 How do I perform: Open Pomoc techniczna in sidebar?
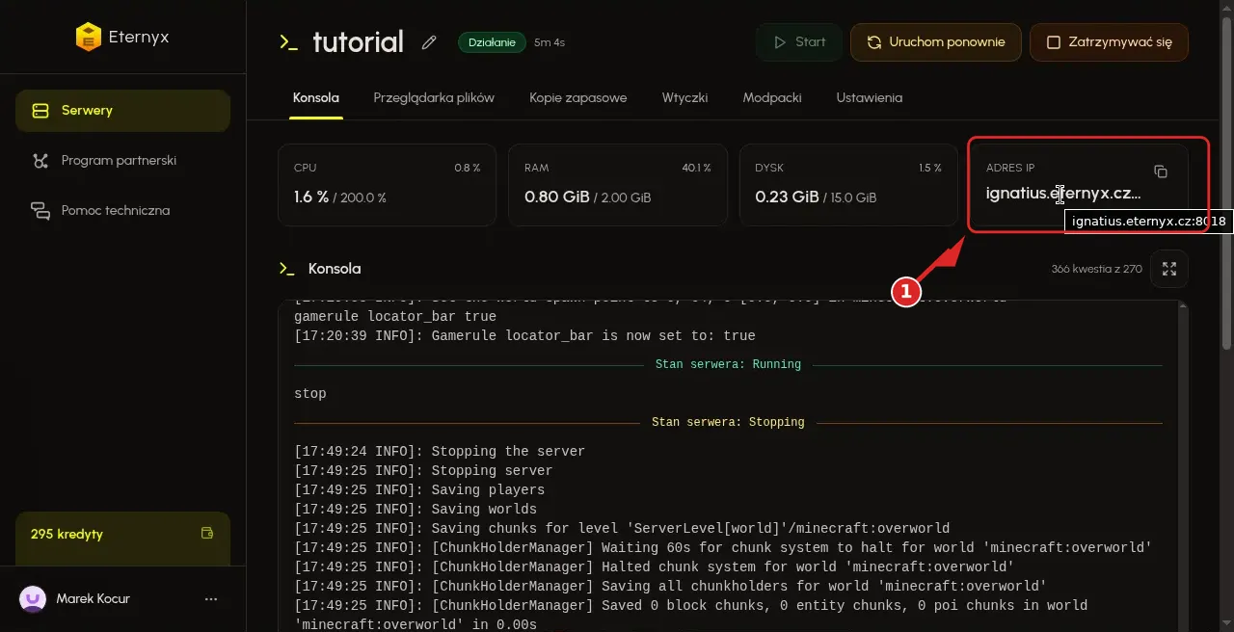122,211
